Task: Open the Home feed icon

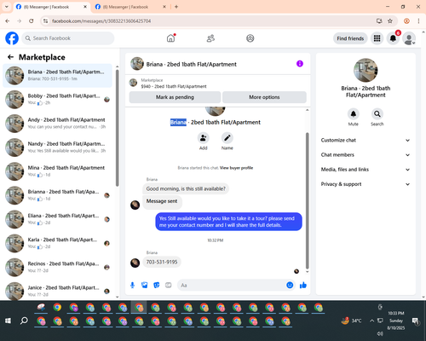Action: pyautogui.click(x=170, y=38)
